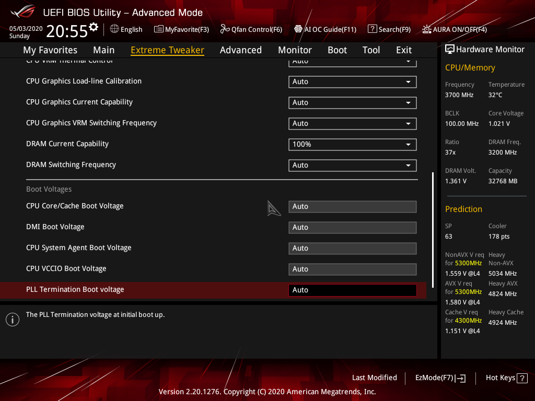Select CPU Graphics Load-line Calibration label
This screenshot has height=401, width=535.
(84, 81)
